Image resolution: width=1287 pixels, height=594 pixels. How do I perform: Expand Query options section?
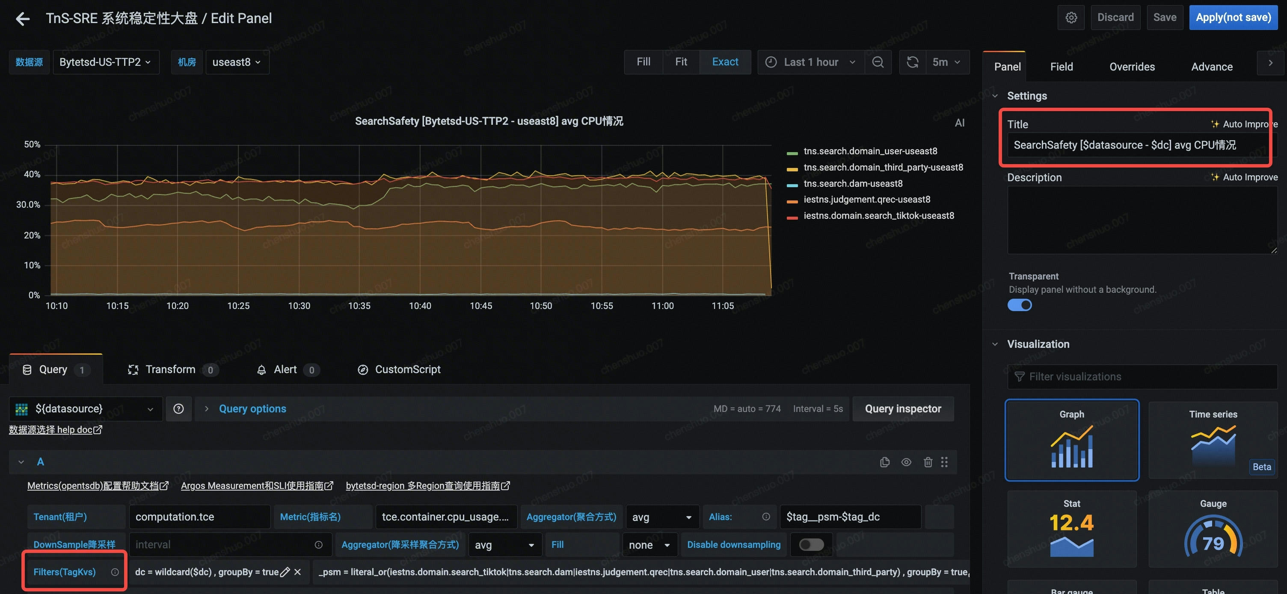(x=252, y=409)
